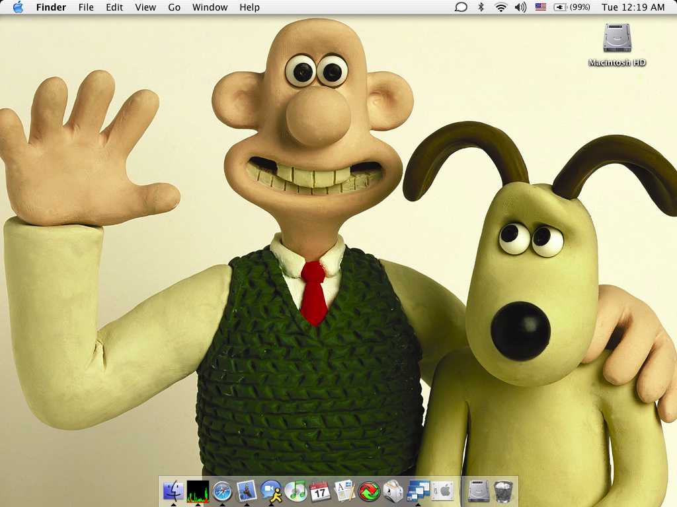Click the iChat speech bubble status icon

coord(461,7)
